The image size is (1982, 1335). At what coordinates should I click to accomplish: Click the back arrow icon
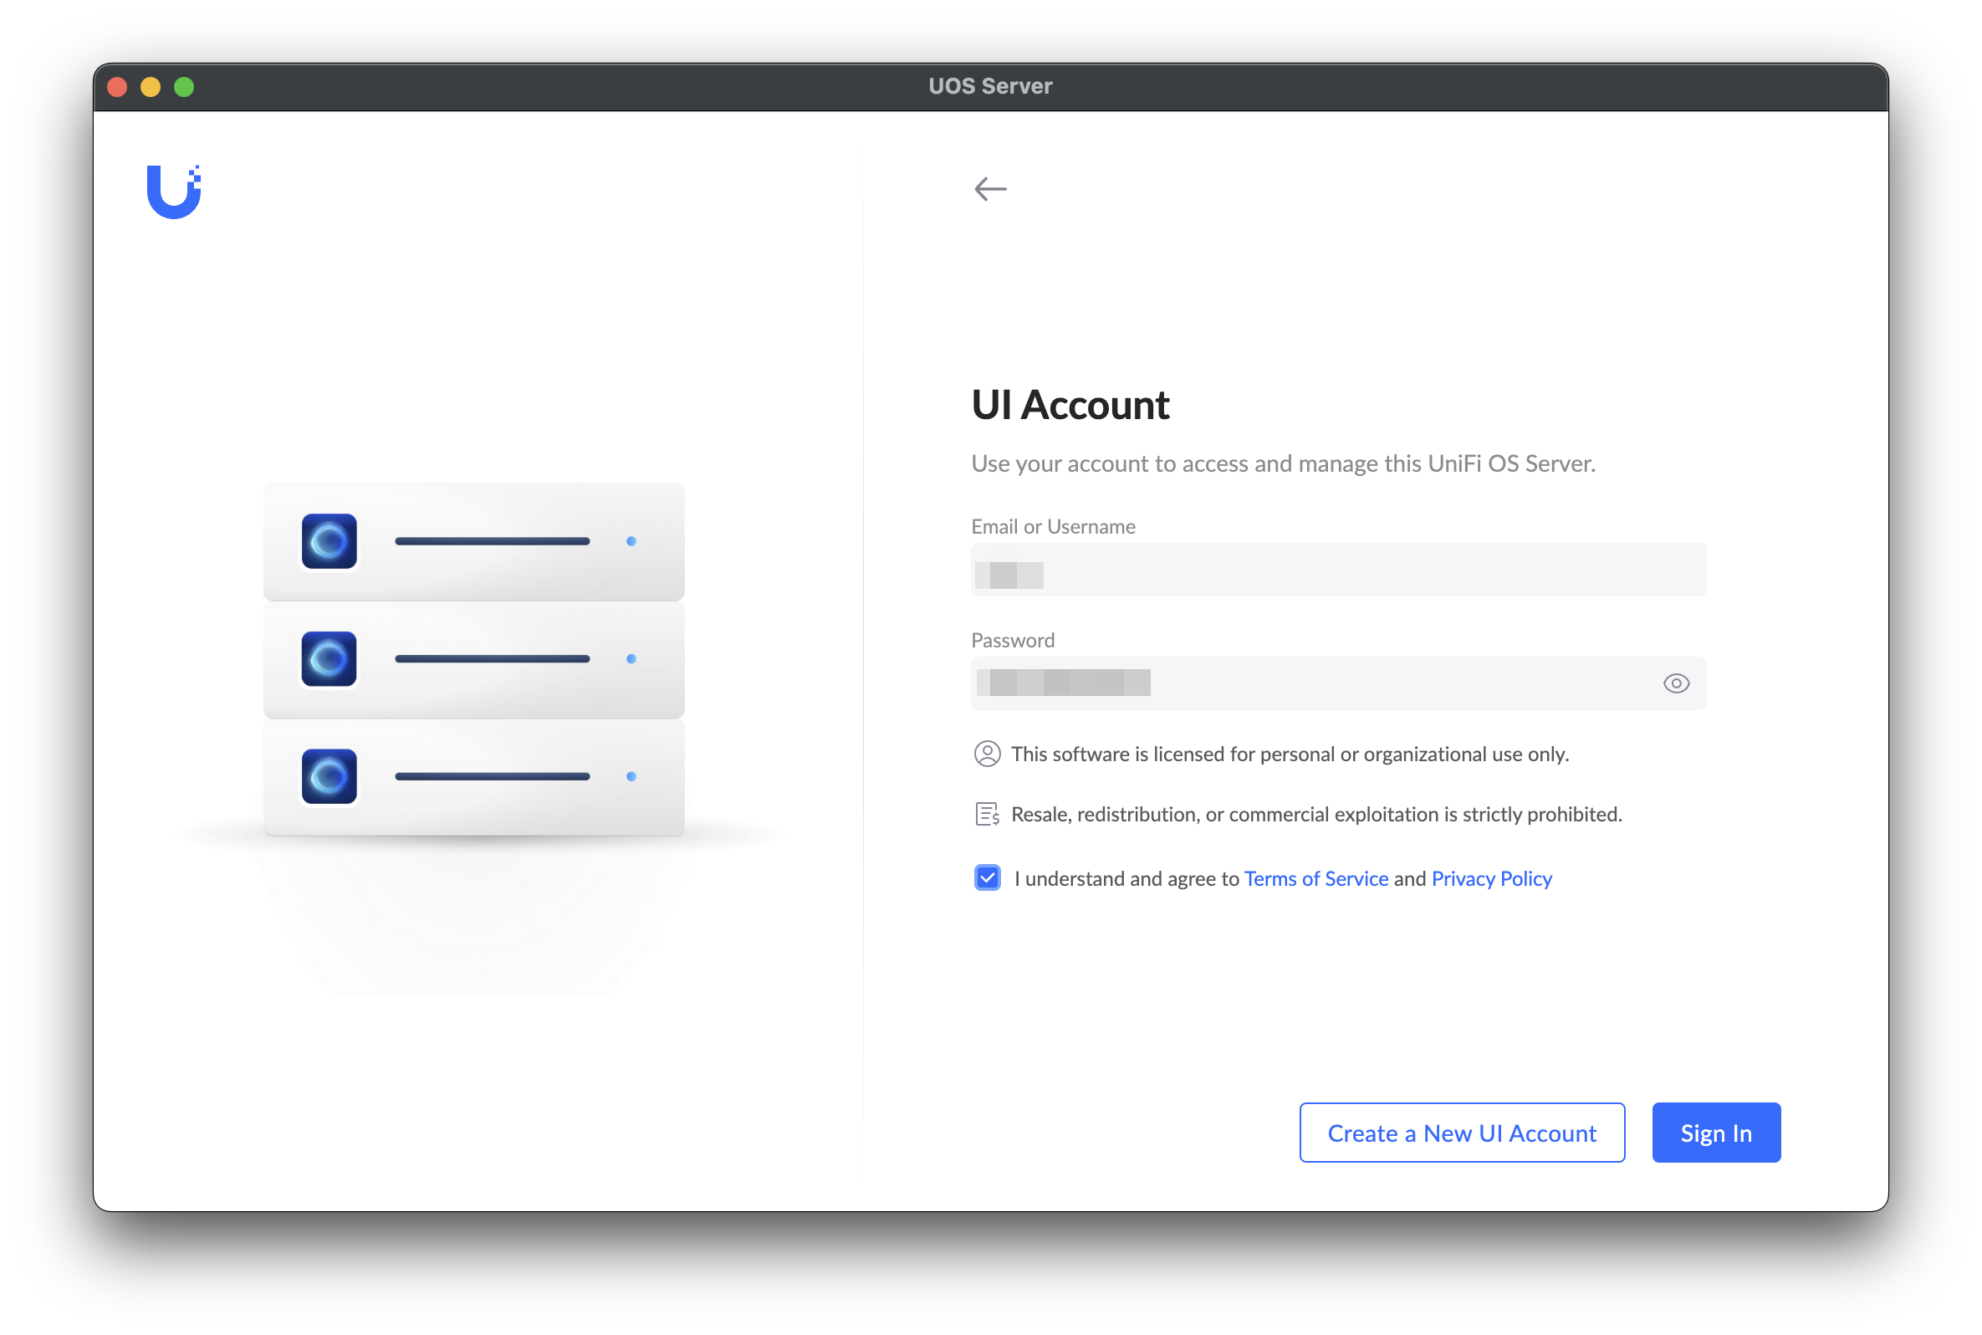(x=989, y=188)
